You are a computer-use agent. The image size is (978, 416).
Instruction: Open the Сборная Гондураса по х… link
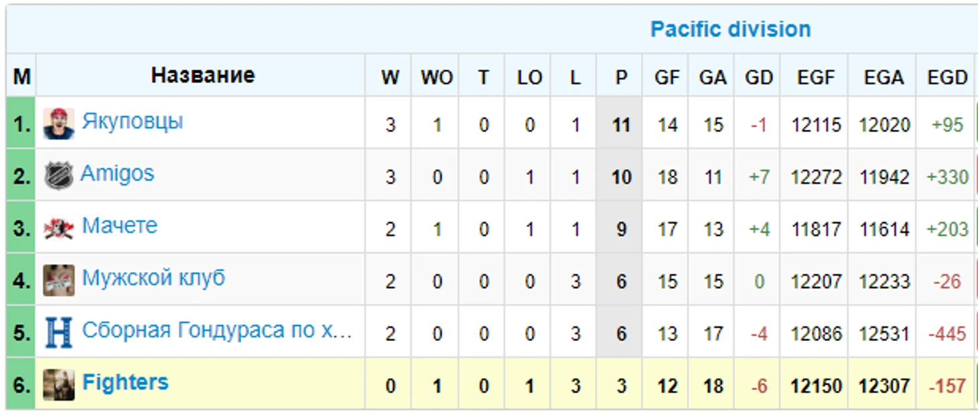point(217,330)
